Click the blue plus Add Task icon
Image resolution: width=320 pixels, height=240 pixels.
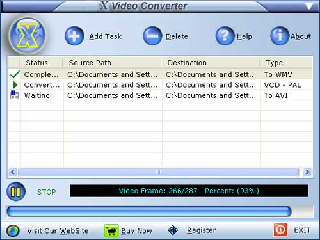pyautogui.click(x=74, y=36)
